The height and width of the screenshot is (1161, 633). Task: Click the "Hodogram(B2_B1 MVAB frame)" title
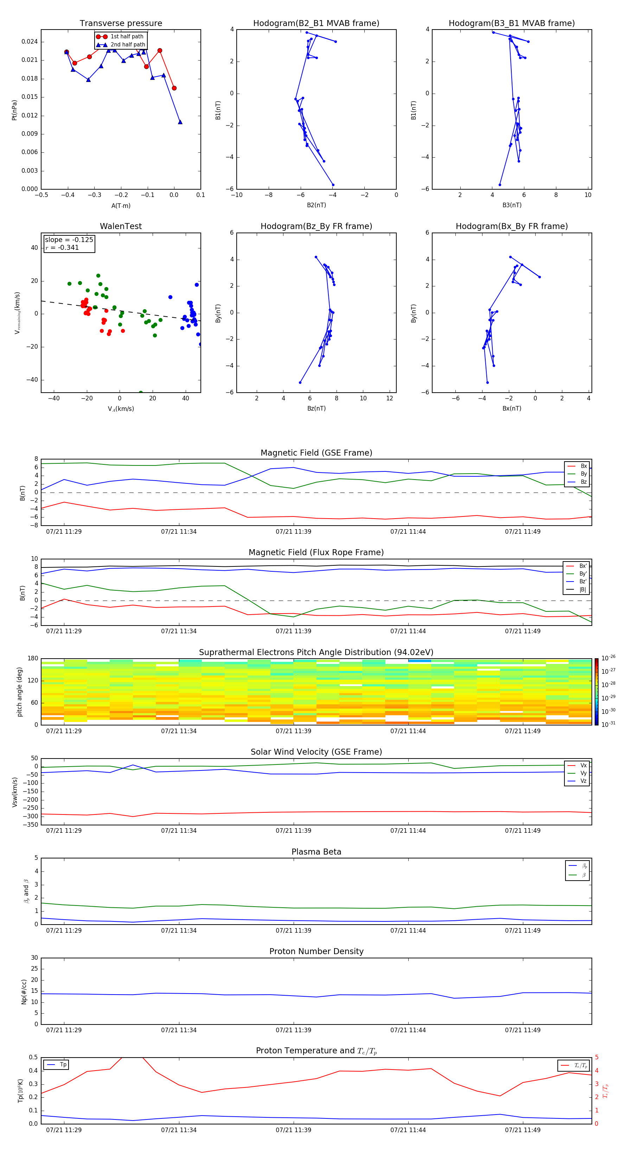point(316,23)
